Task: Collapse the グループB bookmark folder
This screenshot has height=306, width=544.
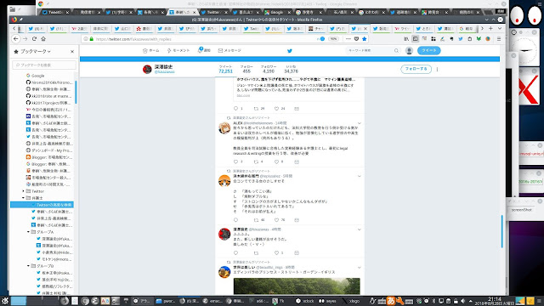Action: click(28, 266)
